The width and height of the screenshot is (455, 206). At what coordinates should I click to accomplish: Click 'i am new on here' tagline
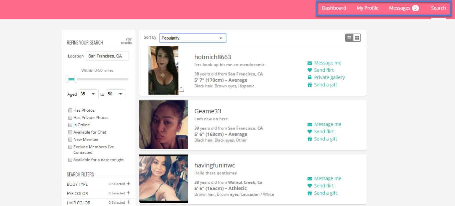211,119
